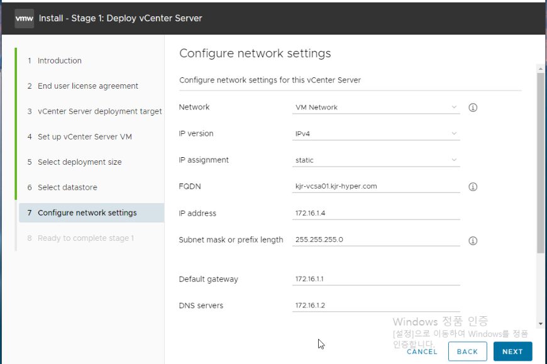Click the 'Configure network settings for this vCenter Server' description
This screenshot has height=364, width=547.
pyautogui.click(x=270, y=80)
